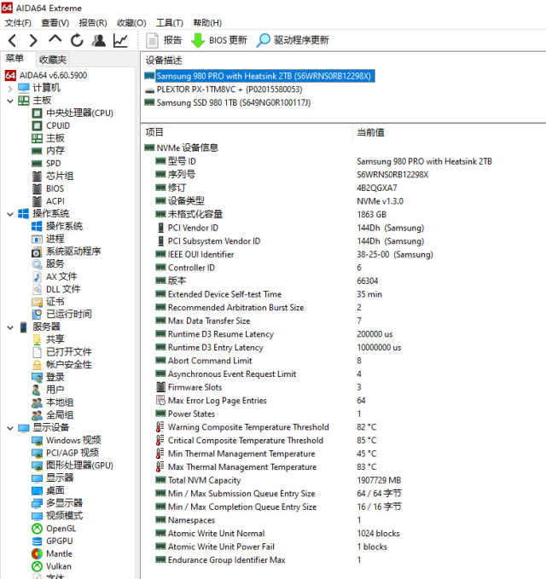The width and height of the screenshot is (546, 579).
Task: Click the BIOS tree item icon
Action: pyautogui.click(x=37, y=188)
